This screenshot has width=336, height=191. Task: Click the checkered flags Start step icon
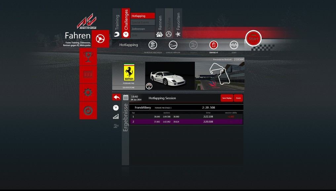coord(234,45)
